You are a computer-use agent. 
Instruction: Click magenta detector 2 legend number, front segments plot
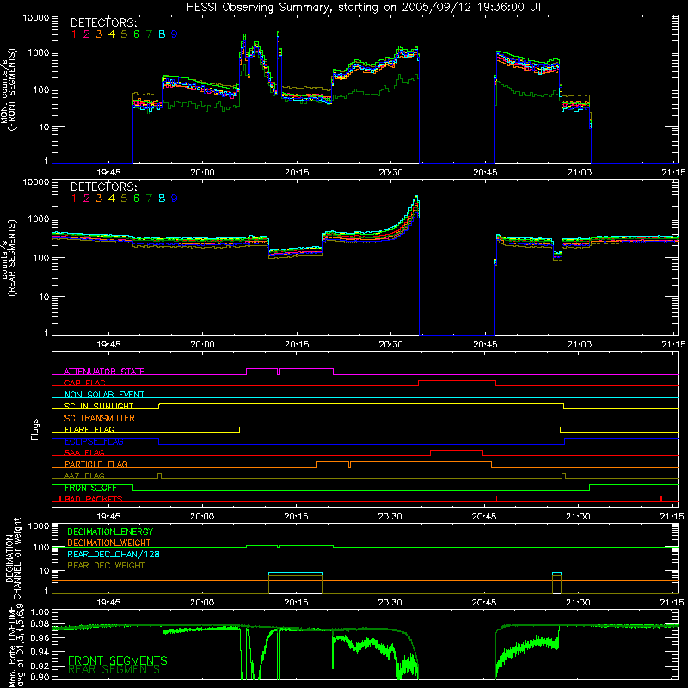(87, 34)
